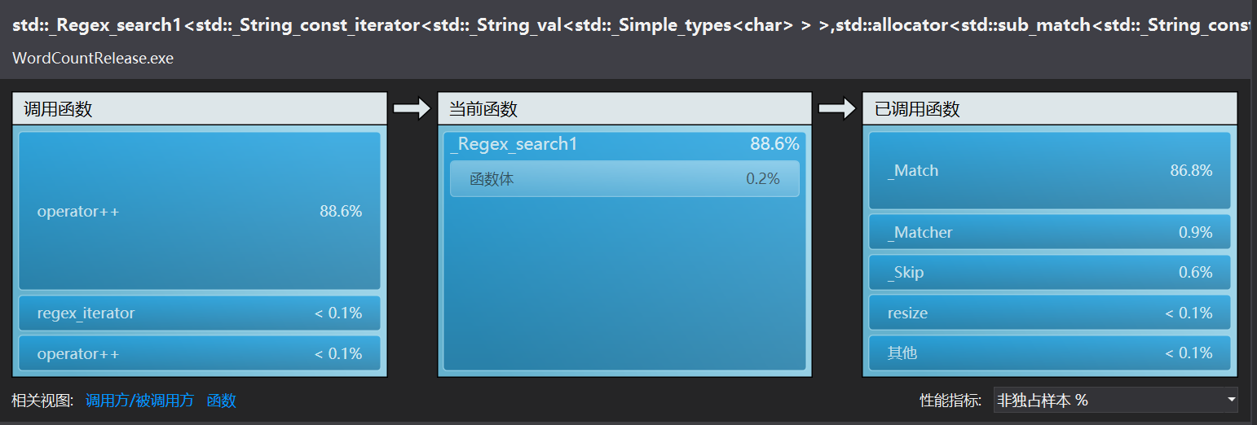Click the 已调用函数 panel header
This screenshot has height=425, width=1257.
(1049, 109)
